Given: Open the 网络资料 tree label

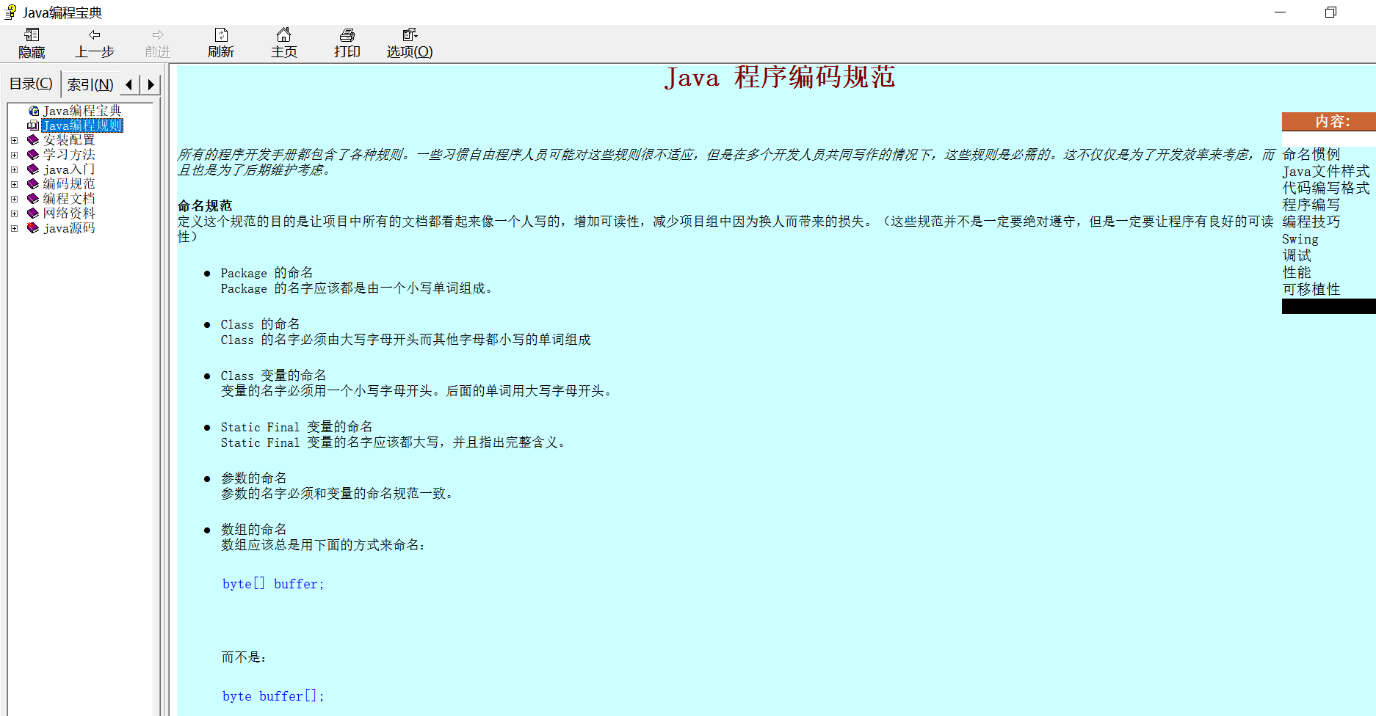Looking at the screenshot, I should click(x=69, y=213).
